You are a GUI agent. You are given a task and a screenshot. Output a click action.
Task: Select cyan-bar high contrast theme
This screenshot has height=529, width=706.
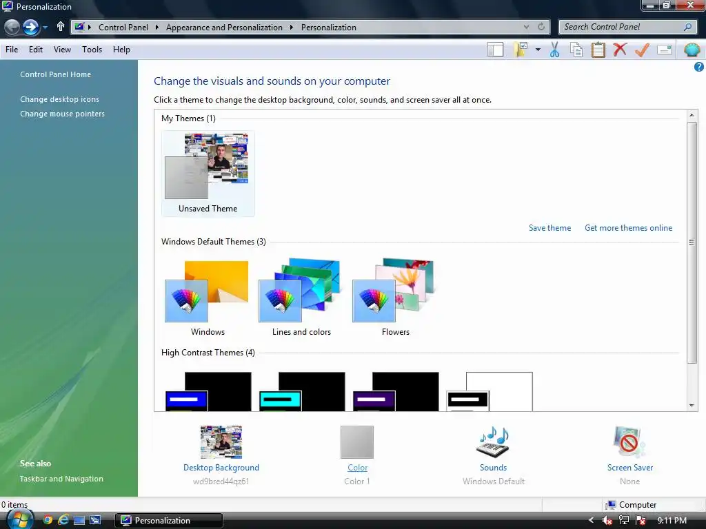302,391
